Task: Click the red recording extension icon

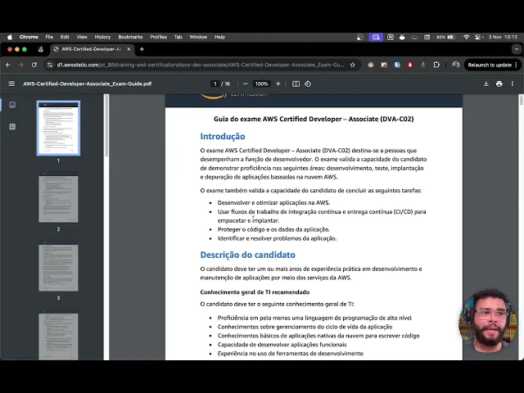Action: point(410,65)
